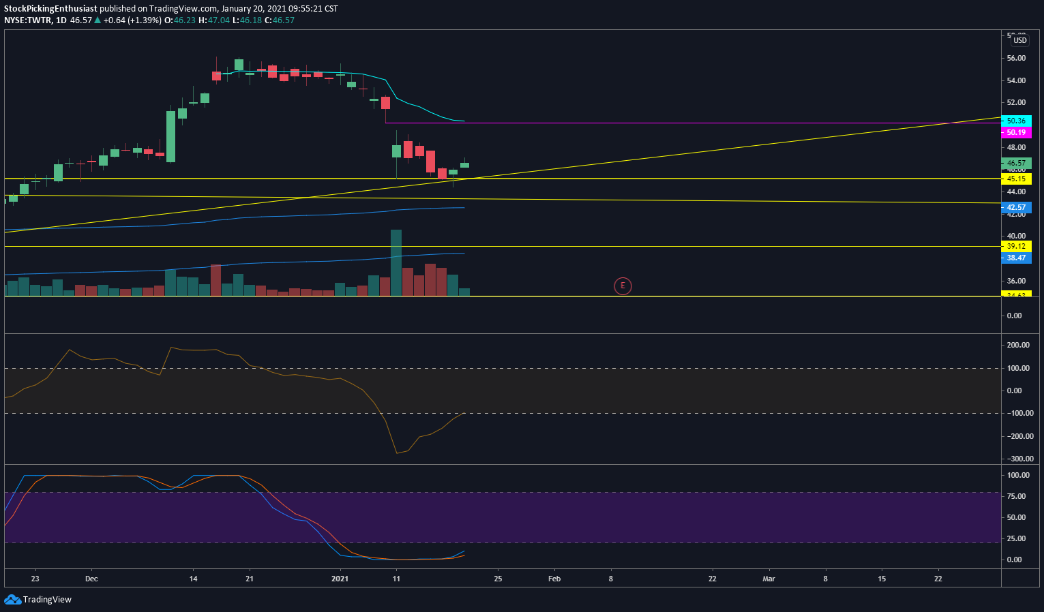Click the blue 38.47 volume label

[1016, 258]
